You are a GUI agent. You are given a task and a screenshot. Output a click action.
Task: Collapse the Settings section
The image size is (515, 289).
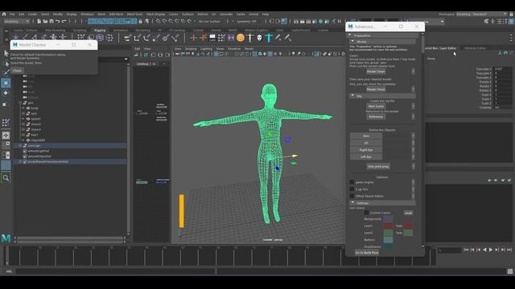click(352, 203)
